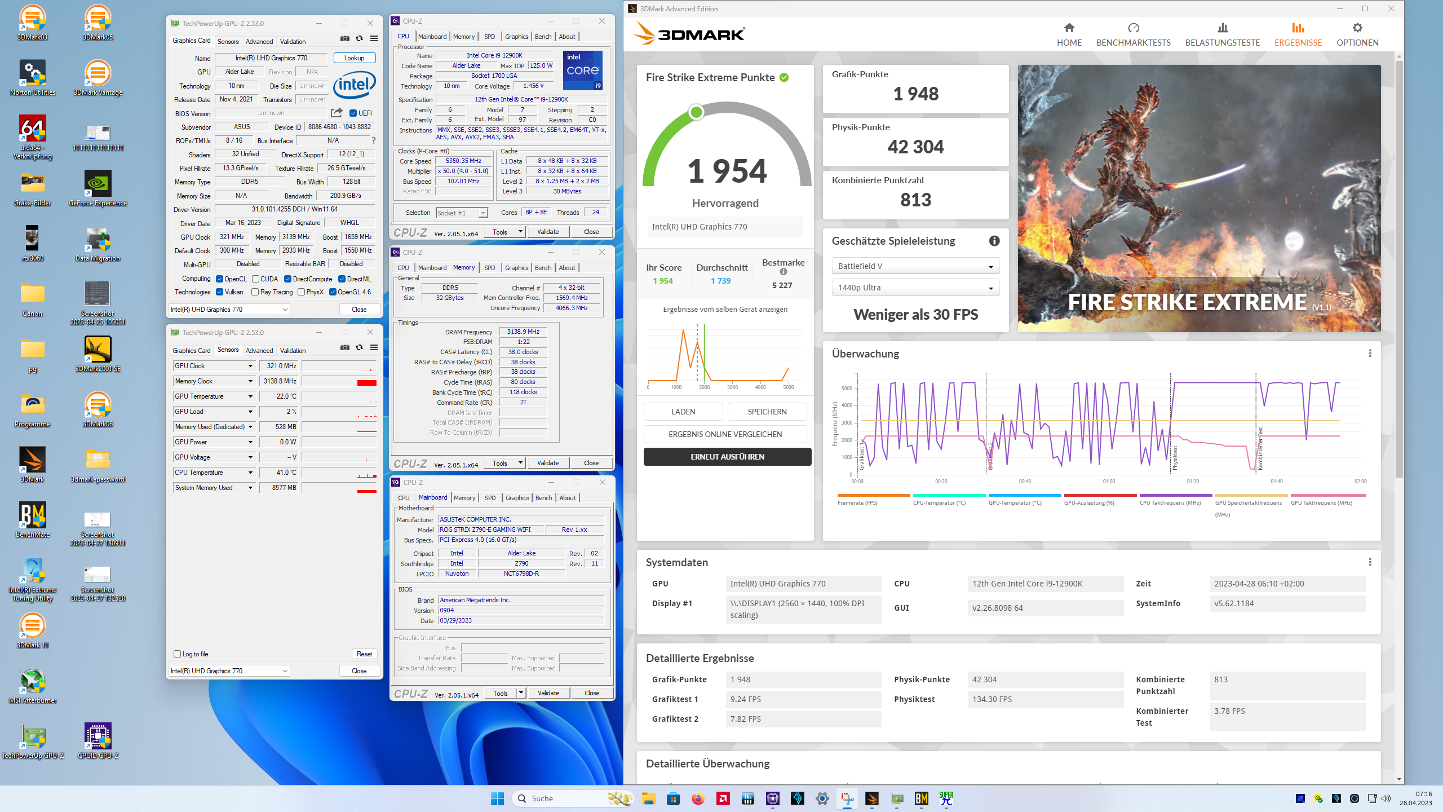Open the Battlefield V game dropdown
The width and height of the screenshot is (1443, 812).
[x=915, y=266]
